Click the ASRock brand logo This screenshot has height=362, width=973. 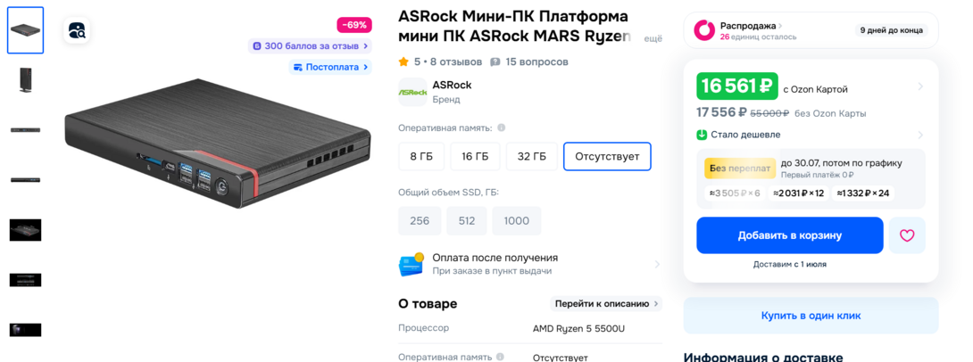click(412, 92)
